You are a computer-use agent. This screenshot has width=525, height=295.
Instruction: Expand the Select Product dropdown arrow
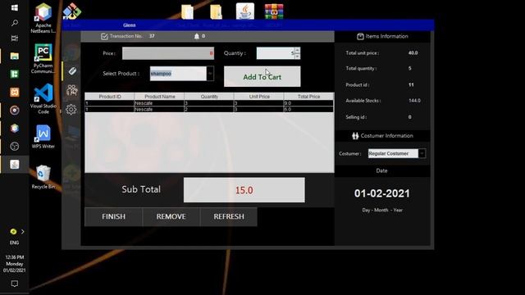(x=210, y=74)
